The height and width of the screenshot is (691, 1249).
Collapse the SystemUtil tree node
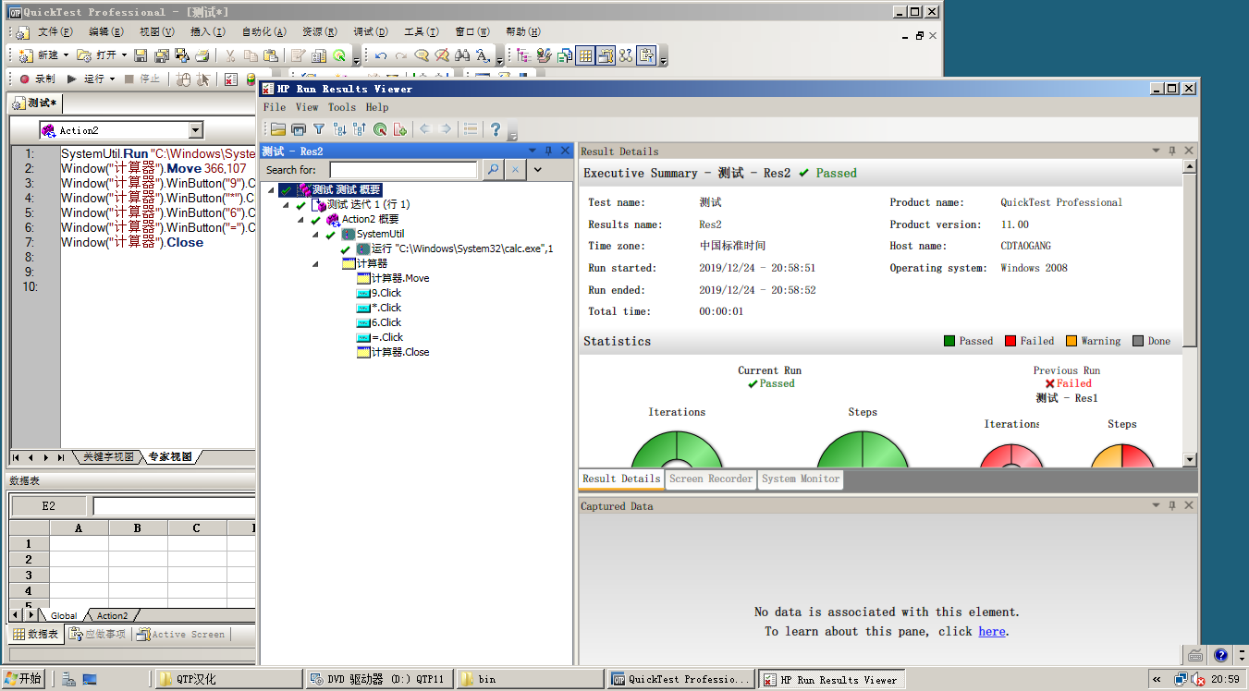[315, 234]
